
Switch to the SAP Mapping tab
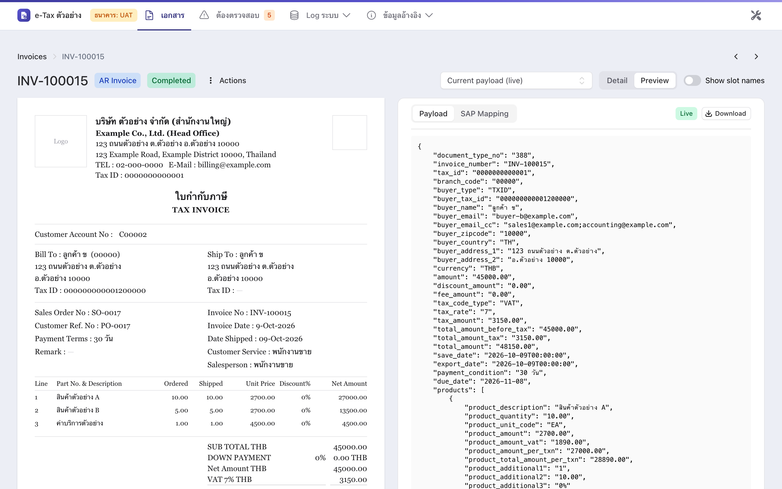pyautogui.click(x=484, y=114)
